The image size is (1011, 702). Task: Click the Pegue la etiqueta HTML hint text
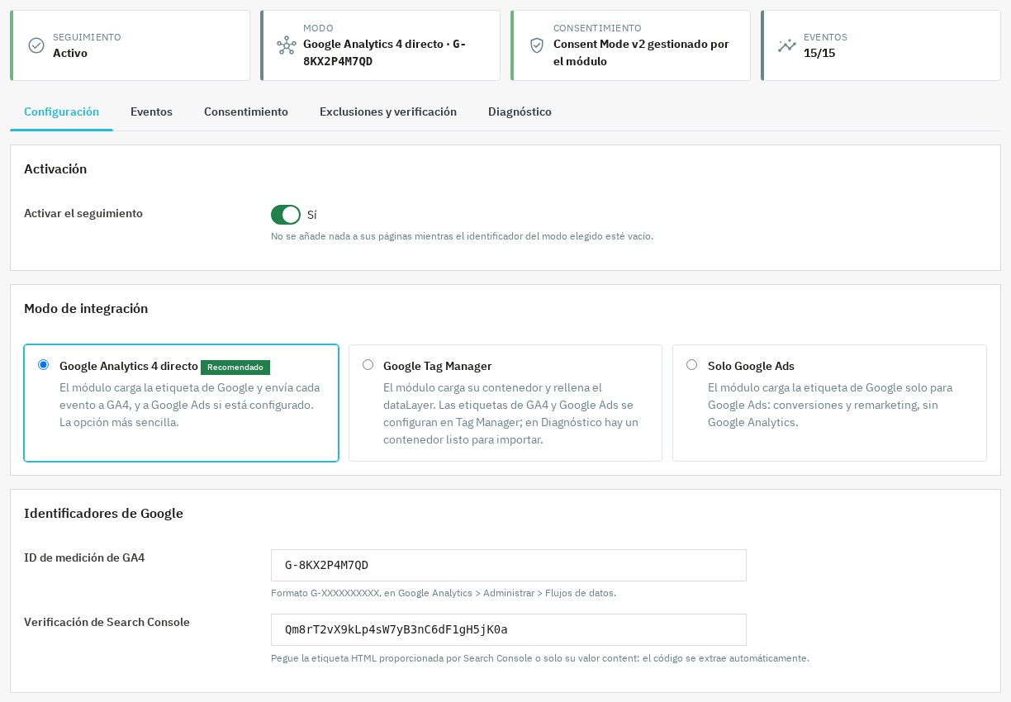pyautogui.click(x=540, y=658)
